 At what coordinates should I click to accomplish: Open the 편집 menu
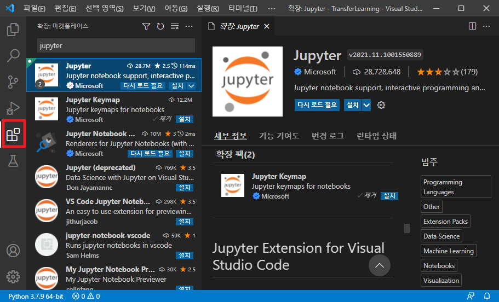[65, 9]
